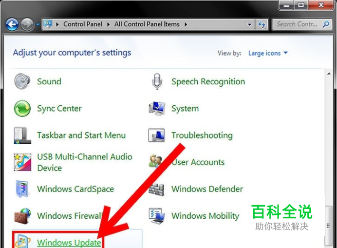Open Taskbar and Start Menu link
This screenshot has height=248, width=337.
(81, 135)
